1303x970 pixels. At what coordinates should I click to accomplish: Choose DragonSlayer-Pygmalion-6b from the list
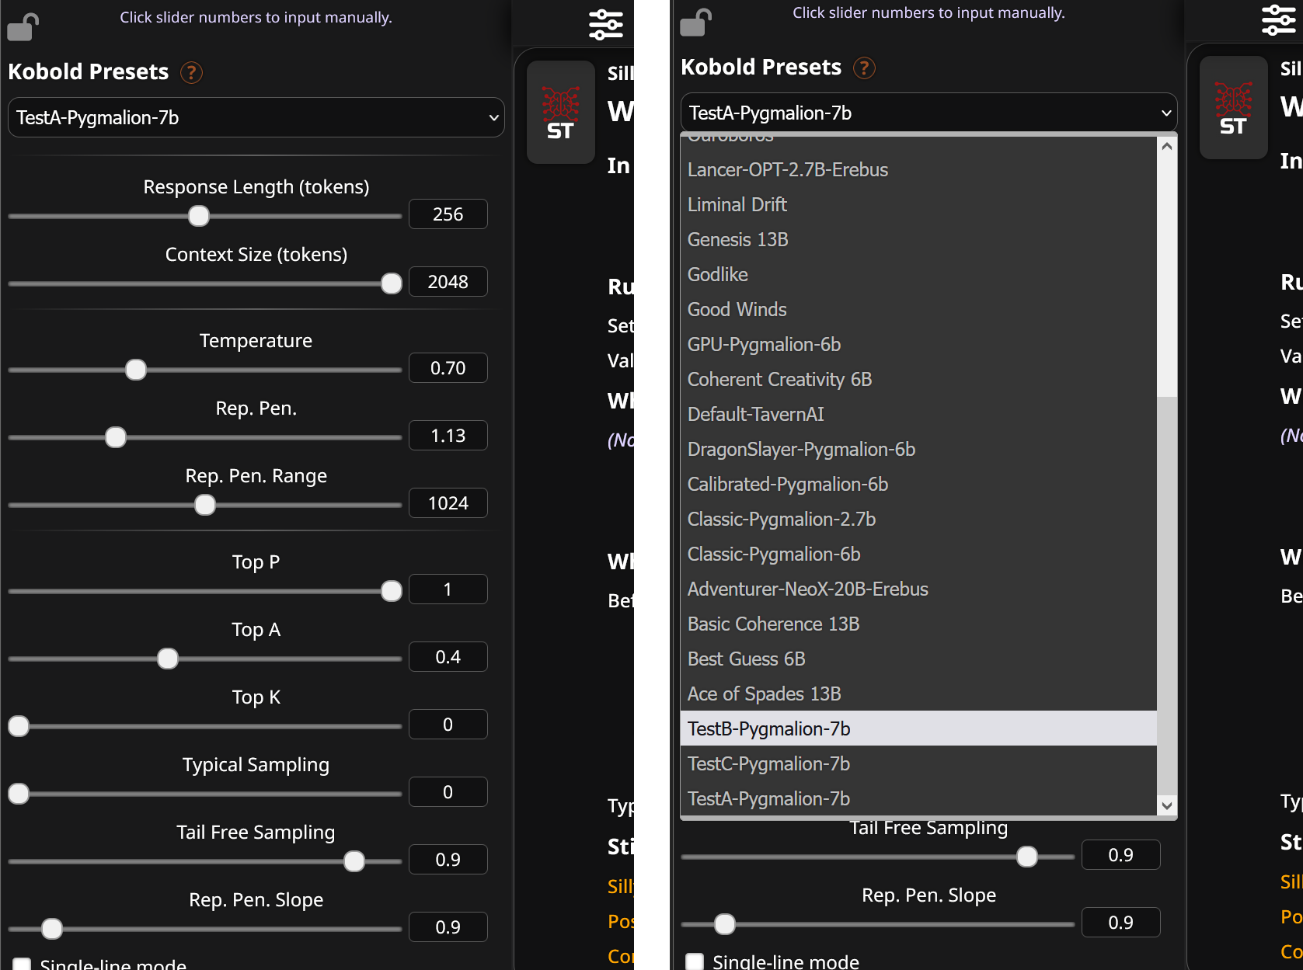coord(918,449)
